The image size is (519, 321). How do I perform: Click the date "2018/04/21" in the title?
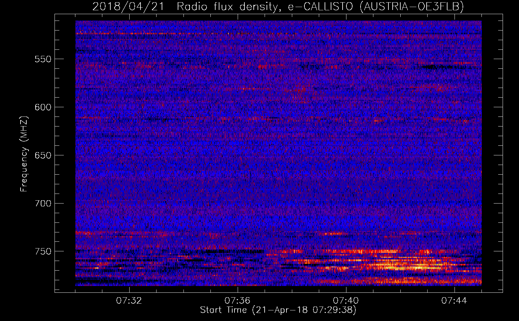[128, 6]
